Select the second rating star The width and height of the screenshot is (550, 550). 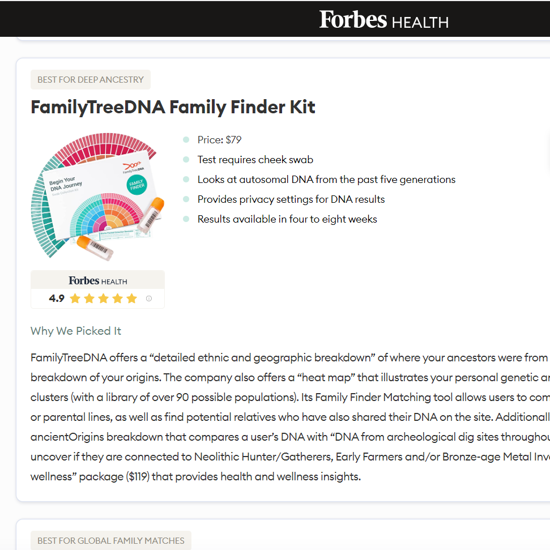coord(89,299)
